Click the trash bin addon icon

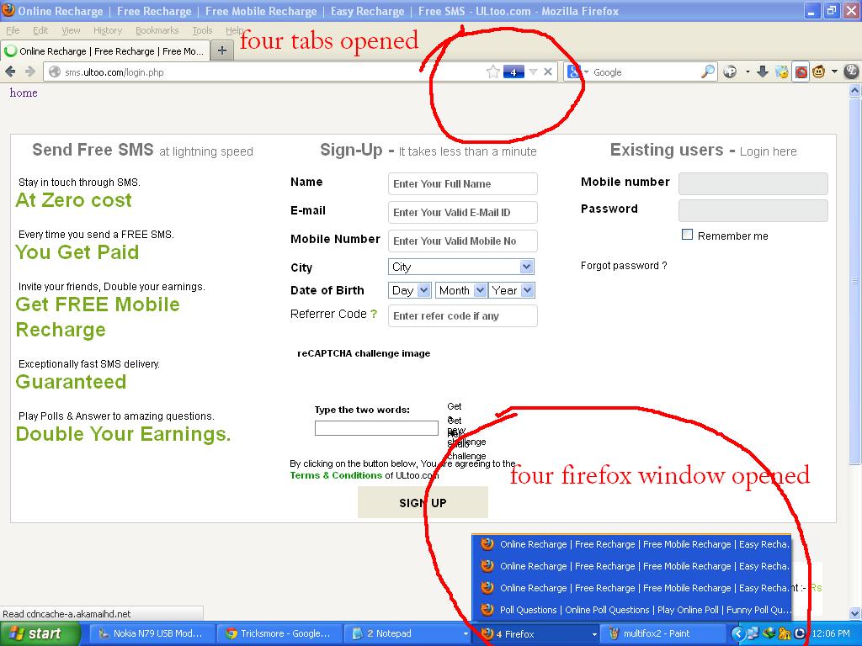(782, 71)
